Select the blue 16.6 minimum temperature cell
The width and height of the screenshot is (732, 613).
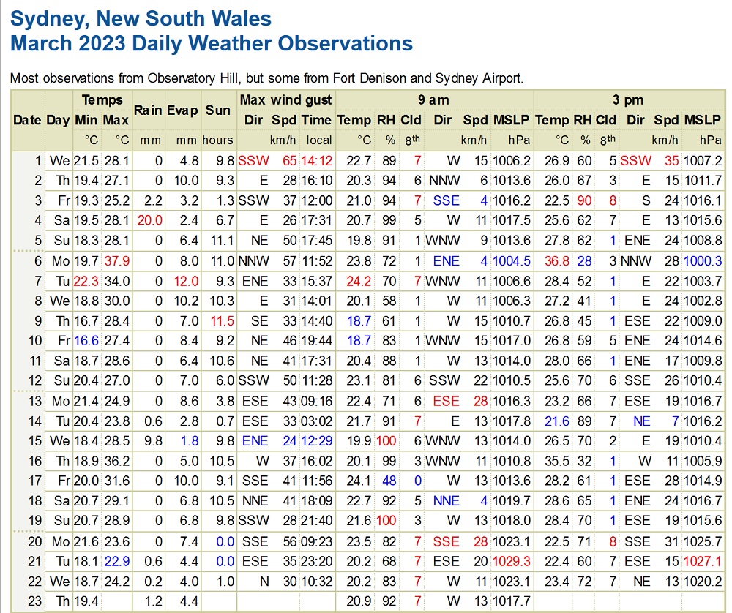point(86,340)
